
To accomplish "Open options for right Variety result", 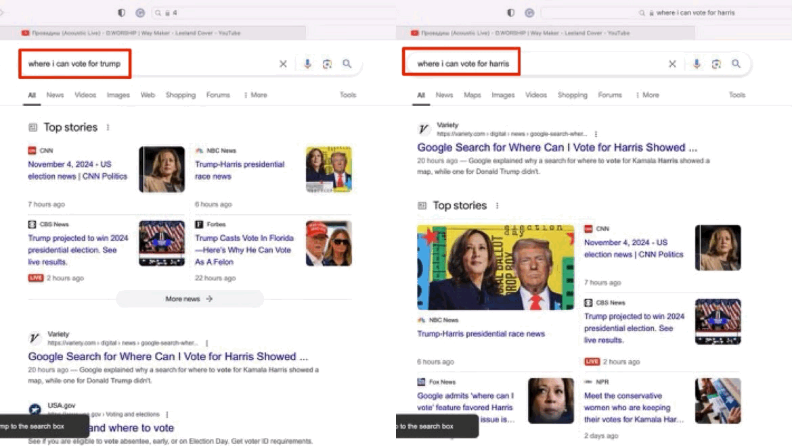I will point(596,134).
